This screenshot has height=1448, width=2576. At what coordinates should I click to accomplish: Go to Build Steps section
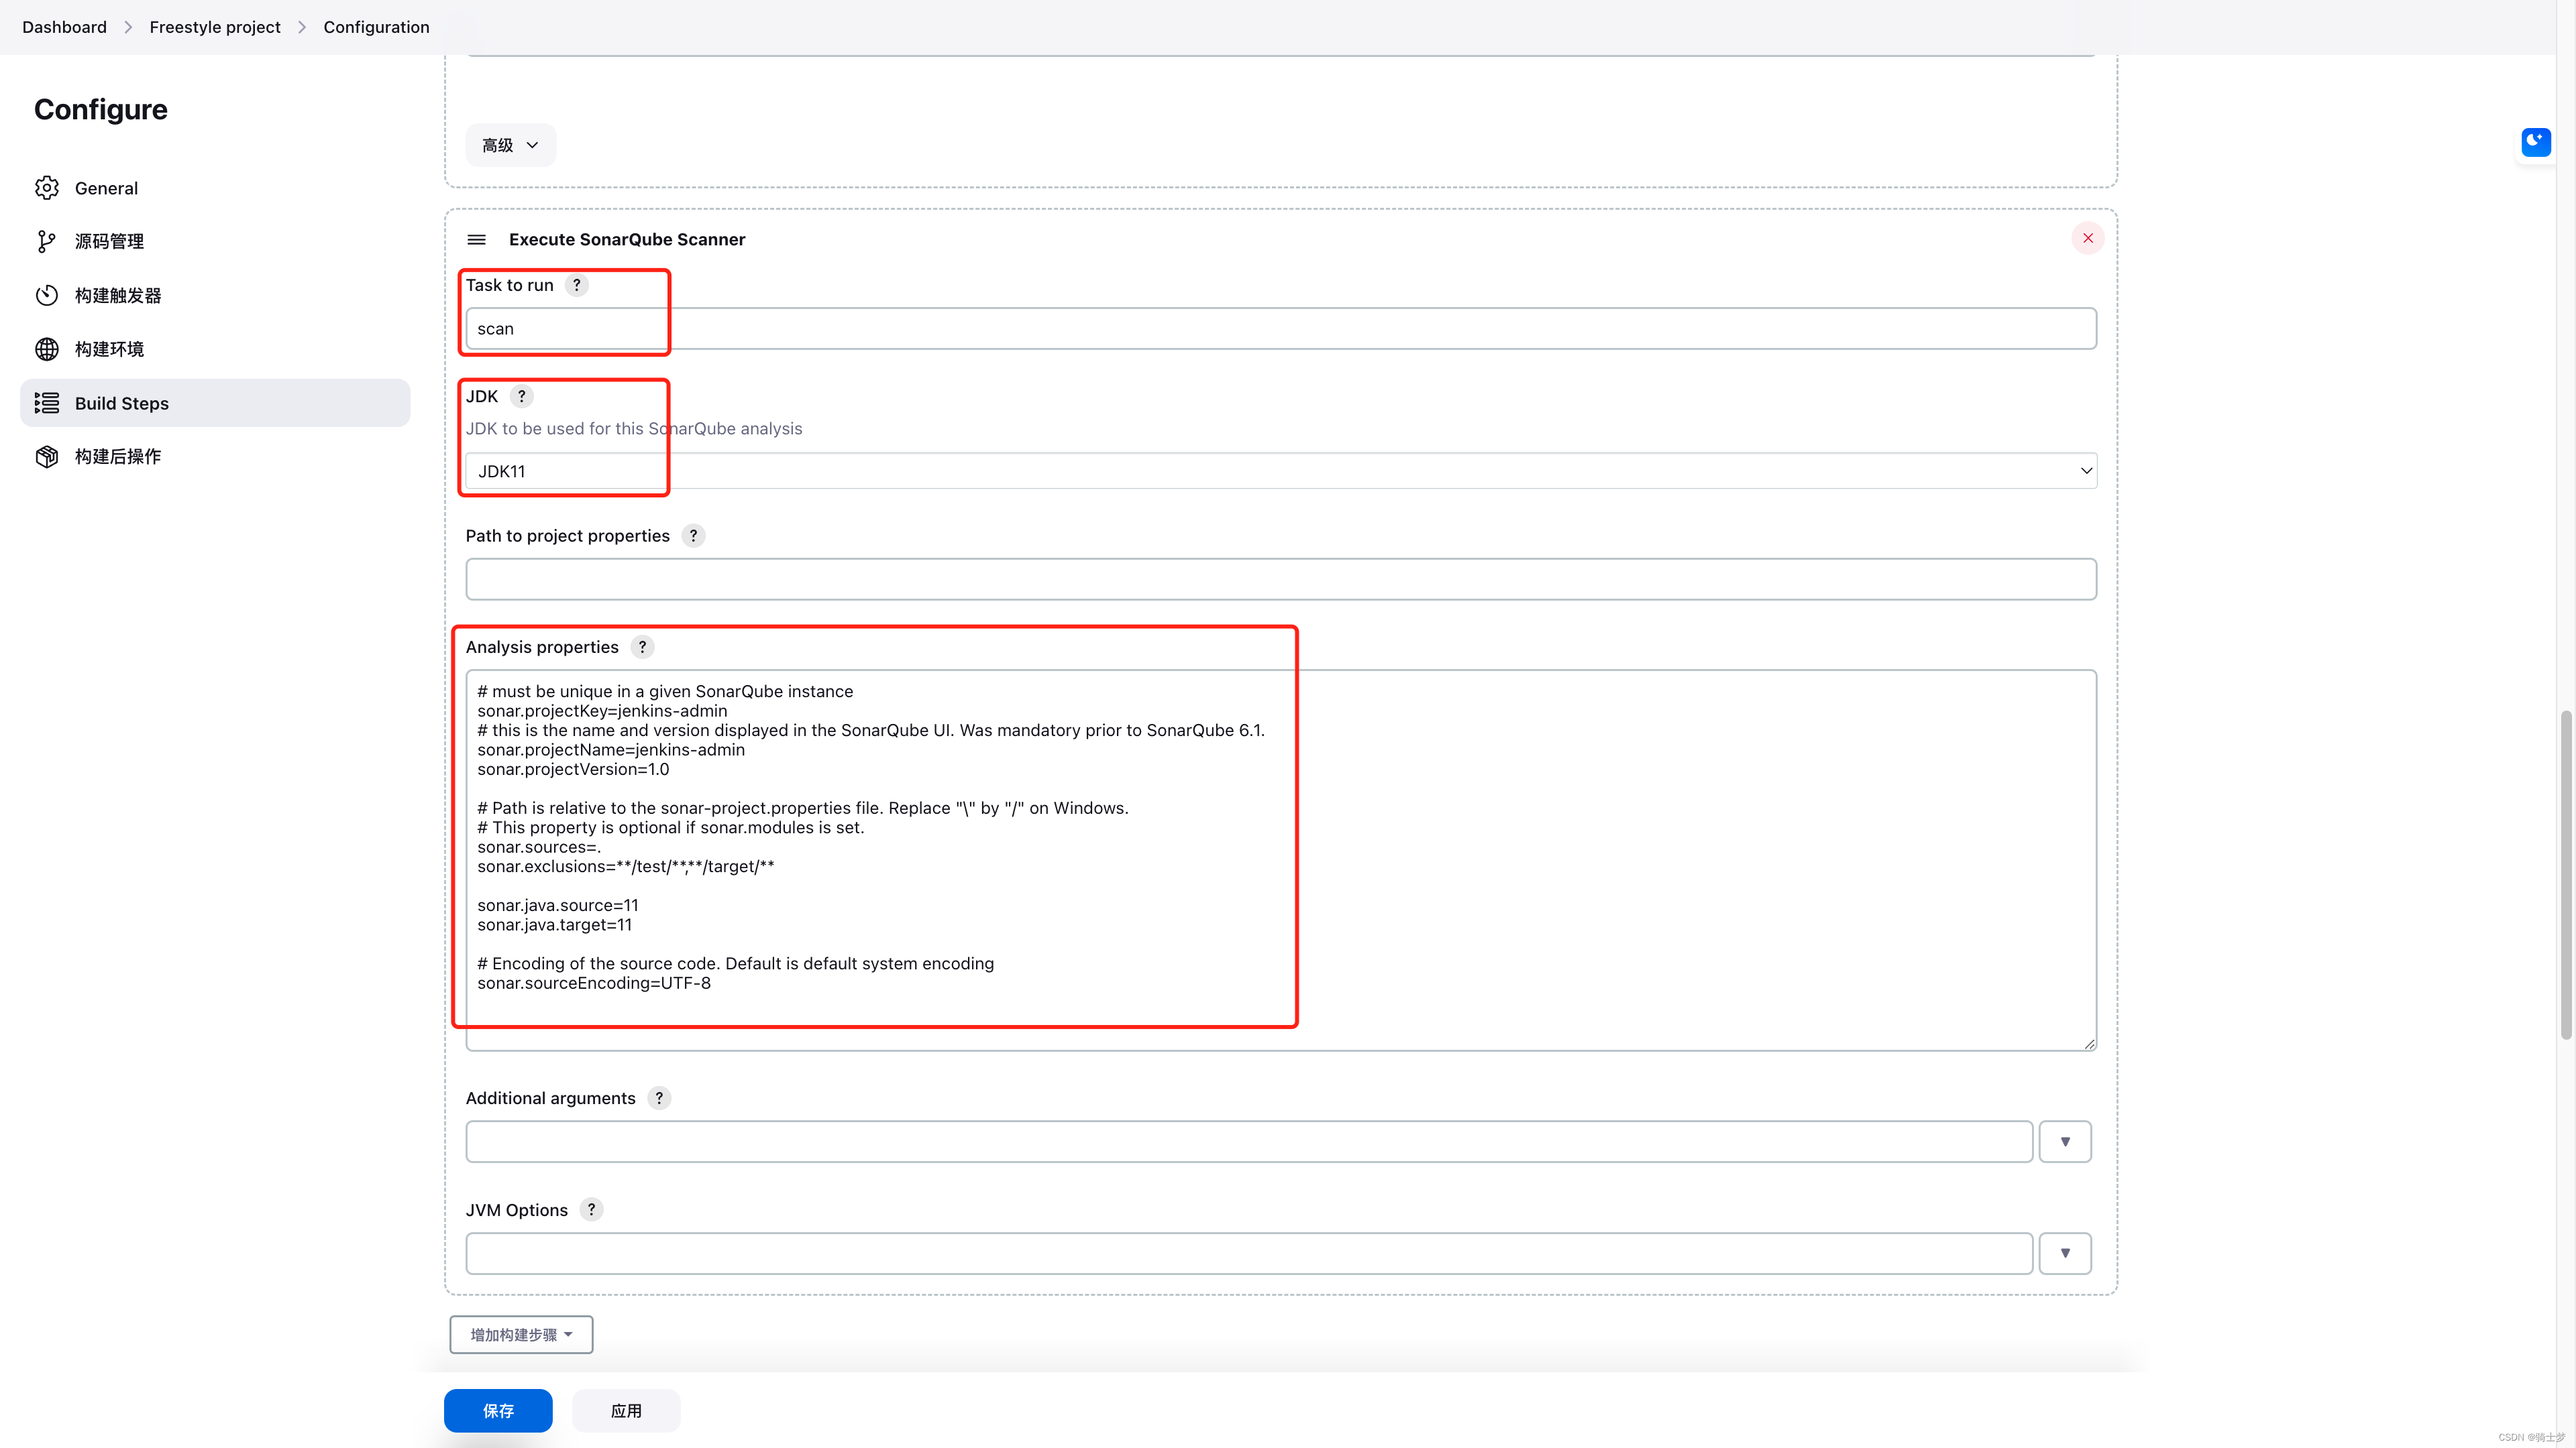pos(215,403)
